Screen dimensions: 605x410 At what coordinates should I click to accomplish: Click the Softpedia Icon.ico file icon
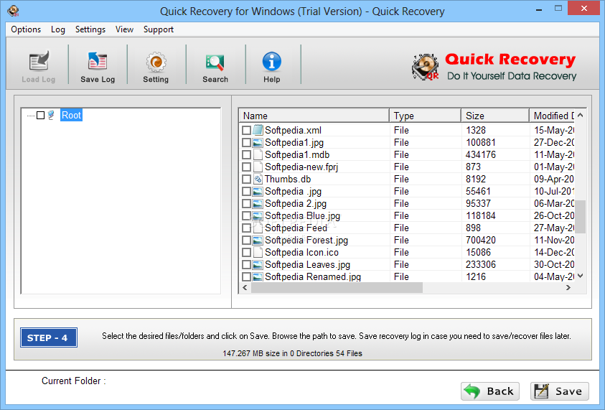[258, 253]
